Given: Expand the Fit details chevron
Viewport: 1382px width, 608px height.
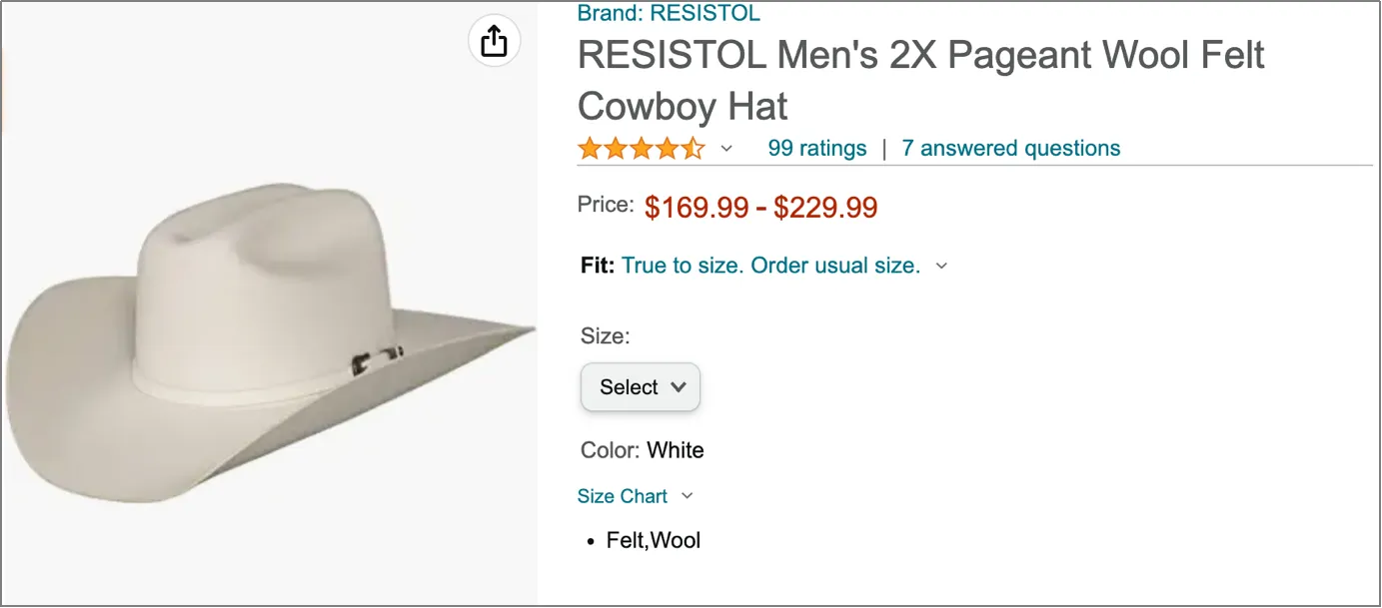Looking at the screenshot, I should pyautogui.click(x=940, y=266).
